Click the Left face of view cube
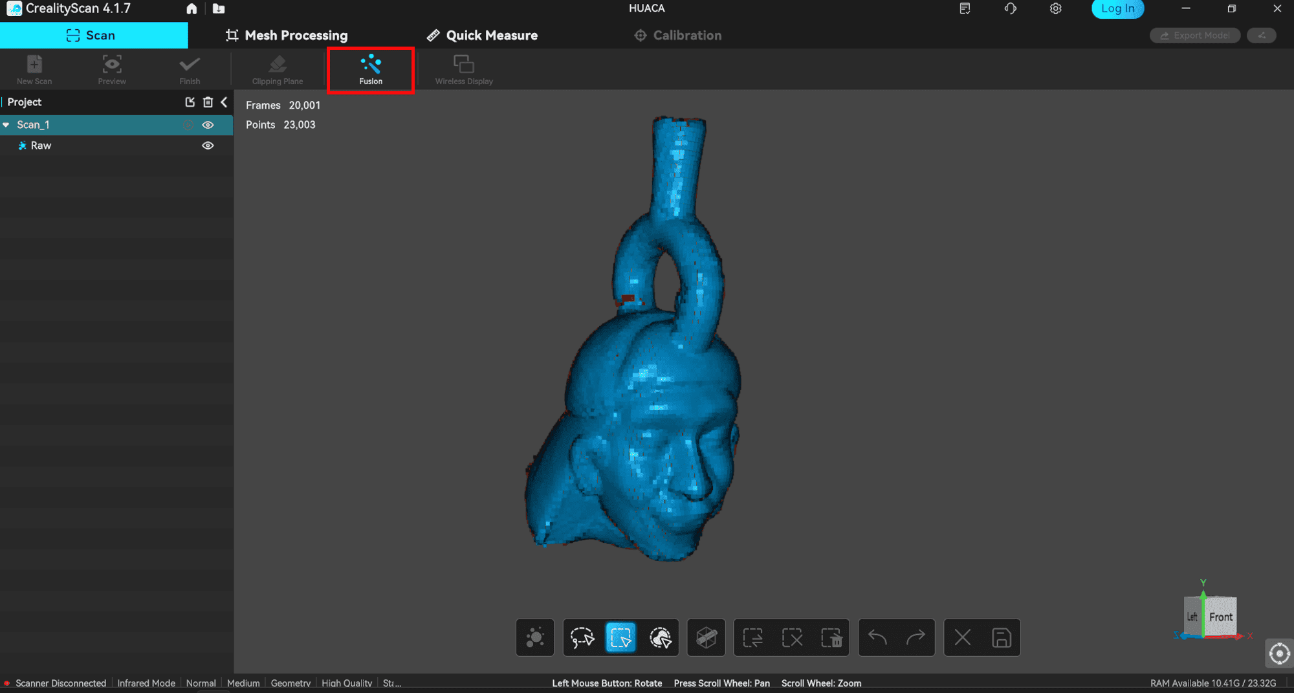The height and width of the screenshot is (693, 1294). click(x=1192, y=617)
